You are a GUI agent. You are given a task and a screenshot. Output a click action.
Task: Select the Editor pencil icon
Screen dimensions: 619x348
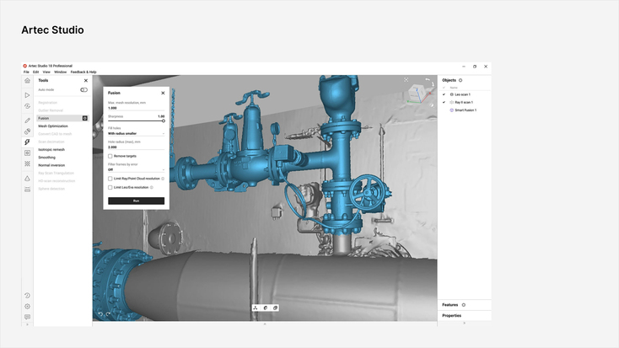(27, 120)
